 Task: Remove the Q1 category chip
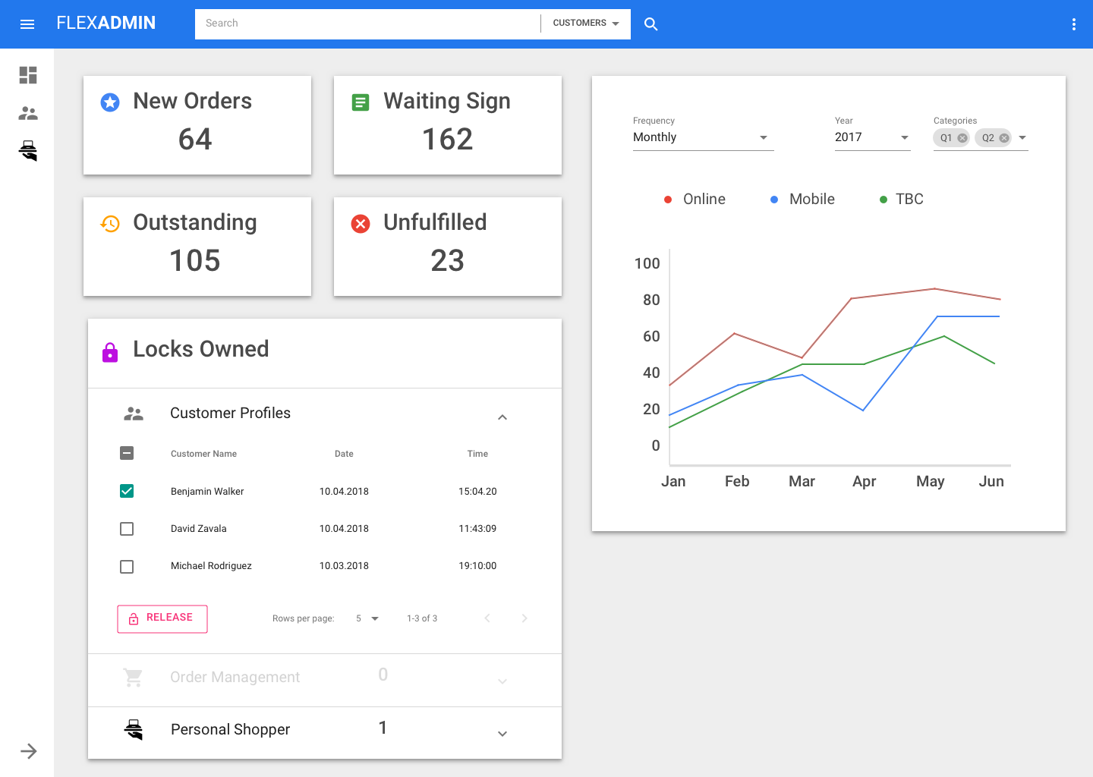[962, 138]
